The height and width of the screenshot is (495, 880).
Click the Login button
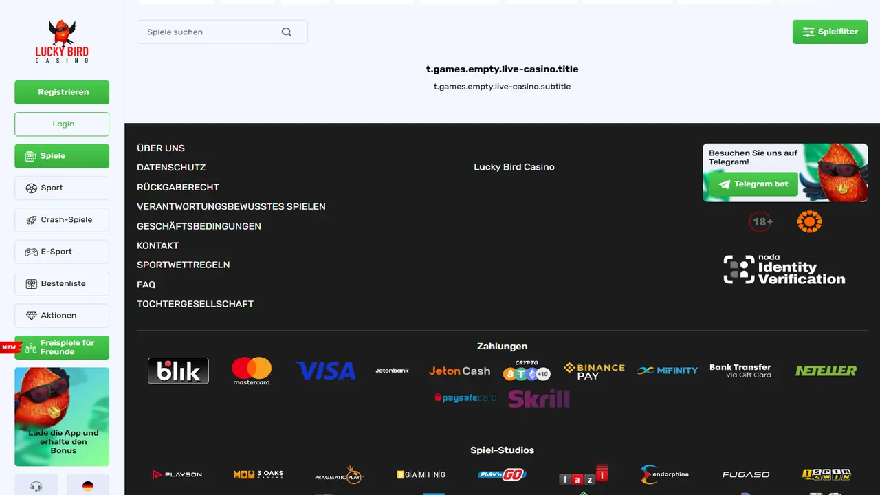click(62, 124)
